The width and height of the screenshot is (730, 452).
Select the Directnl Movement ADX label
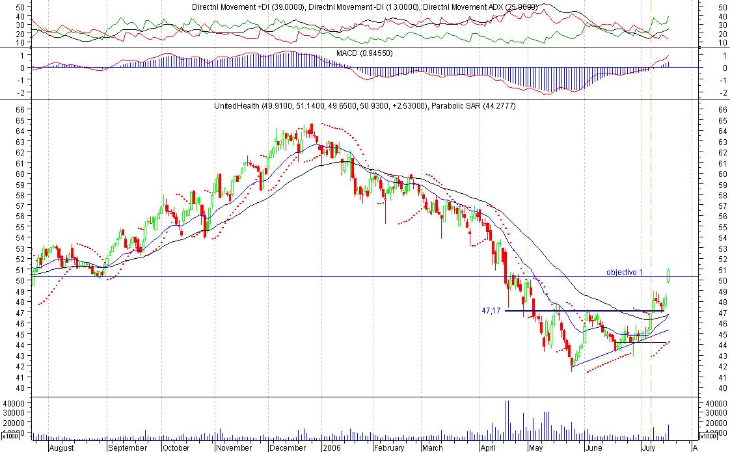point(479,7)
